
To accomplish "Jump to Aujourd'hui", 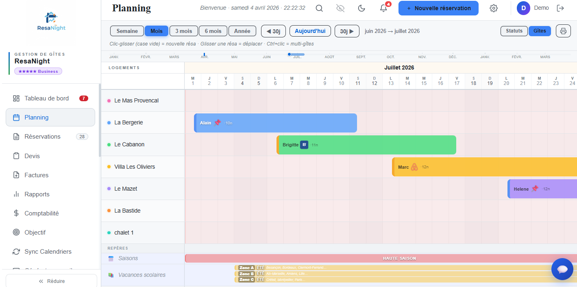I will 310,31.
